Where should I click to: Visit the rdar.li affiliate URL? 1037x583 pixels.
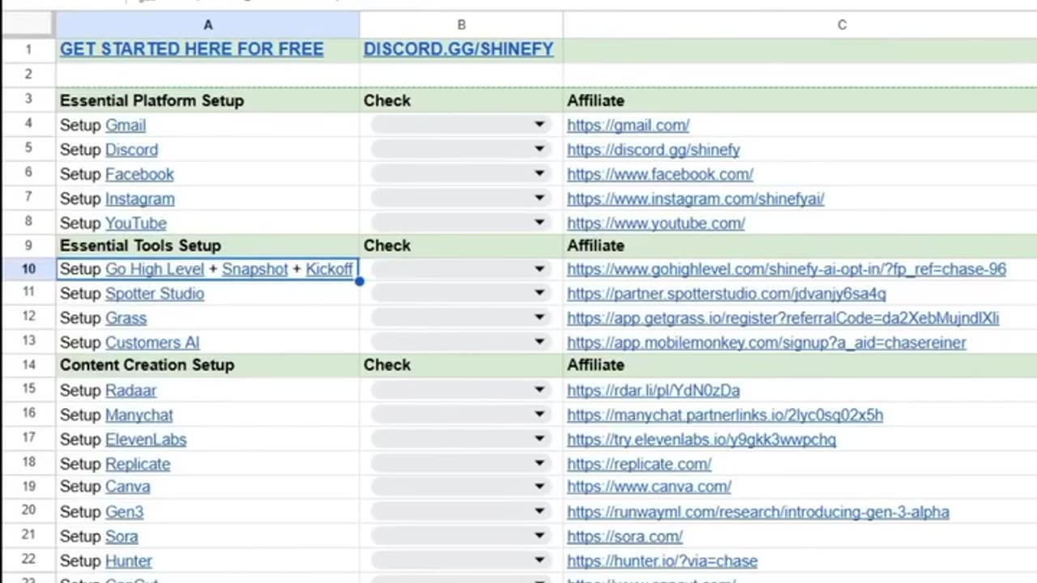tap(653, 389)
